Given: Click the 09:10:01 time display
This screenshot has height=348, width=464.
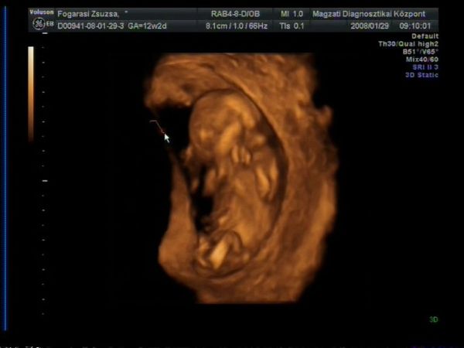Looking at the screenshot, I should click(x=415, y=26).
